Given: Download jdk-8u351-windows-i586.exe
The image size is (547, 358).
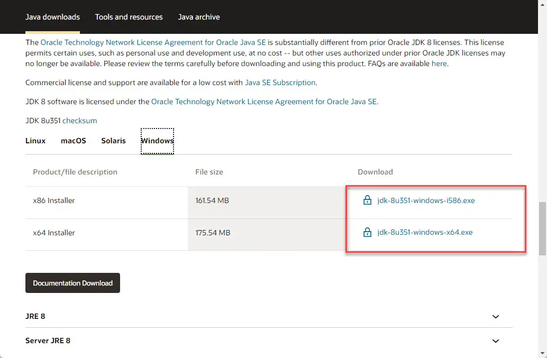Looking at the screenshot, I should point(426,200).
